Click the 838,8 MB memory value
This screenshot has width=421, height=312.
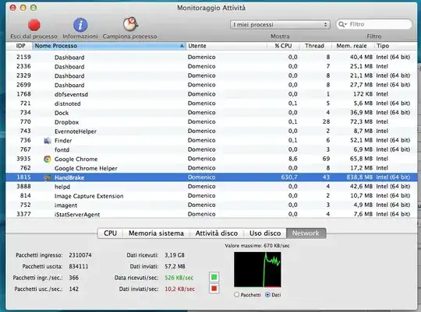(x=359, y=177)
